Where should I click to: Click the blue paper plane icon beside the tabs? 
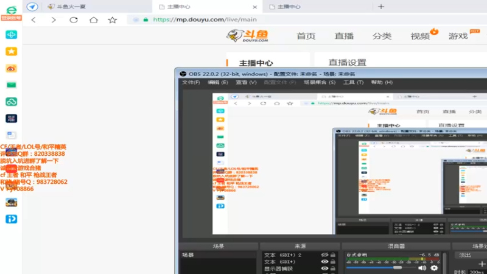[32, 7]
